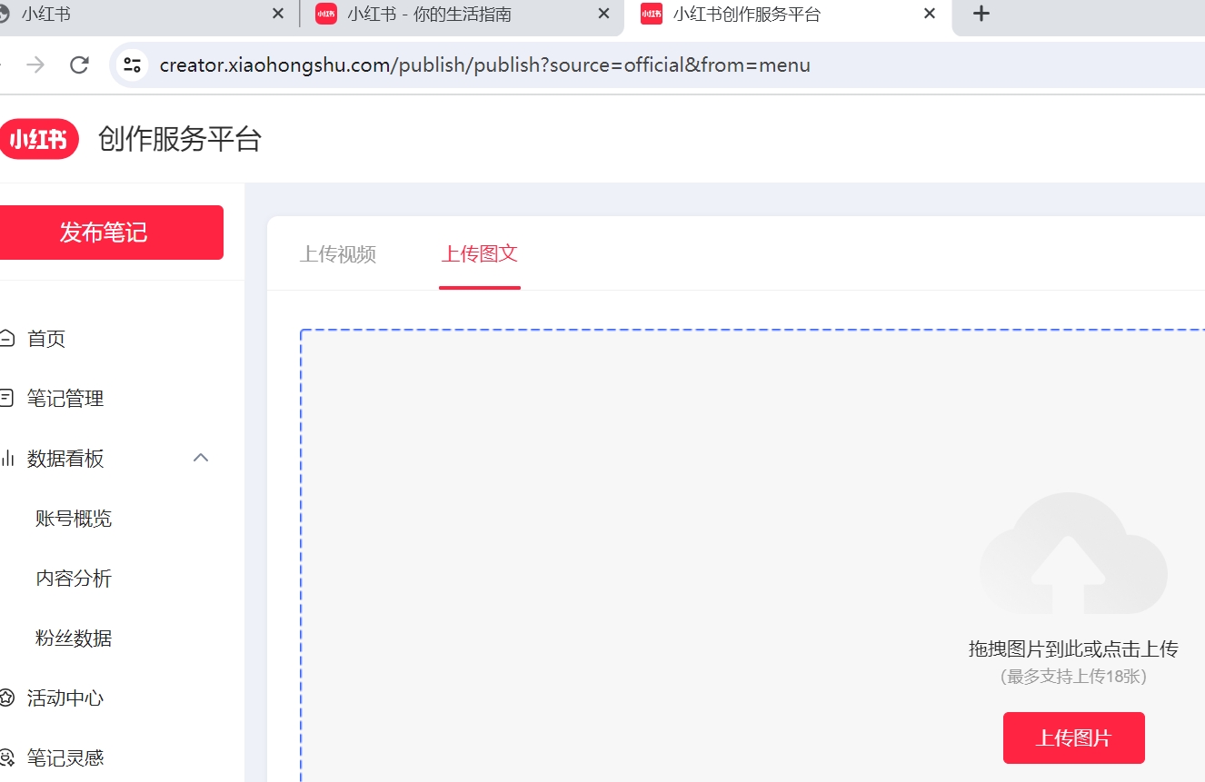Open the 笔记灵感 note inspiration icon
Image resolution: width=1205 pixels, height=782 pixels.
[x=7, y=757]
